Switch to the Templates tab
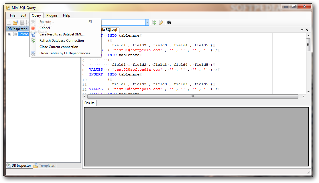 pos(45,166)
